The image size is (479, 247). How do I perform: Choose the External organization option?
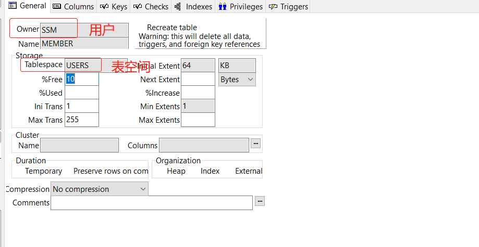tap(248, 171)
